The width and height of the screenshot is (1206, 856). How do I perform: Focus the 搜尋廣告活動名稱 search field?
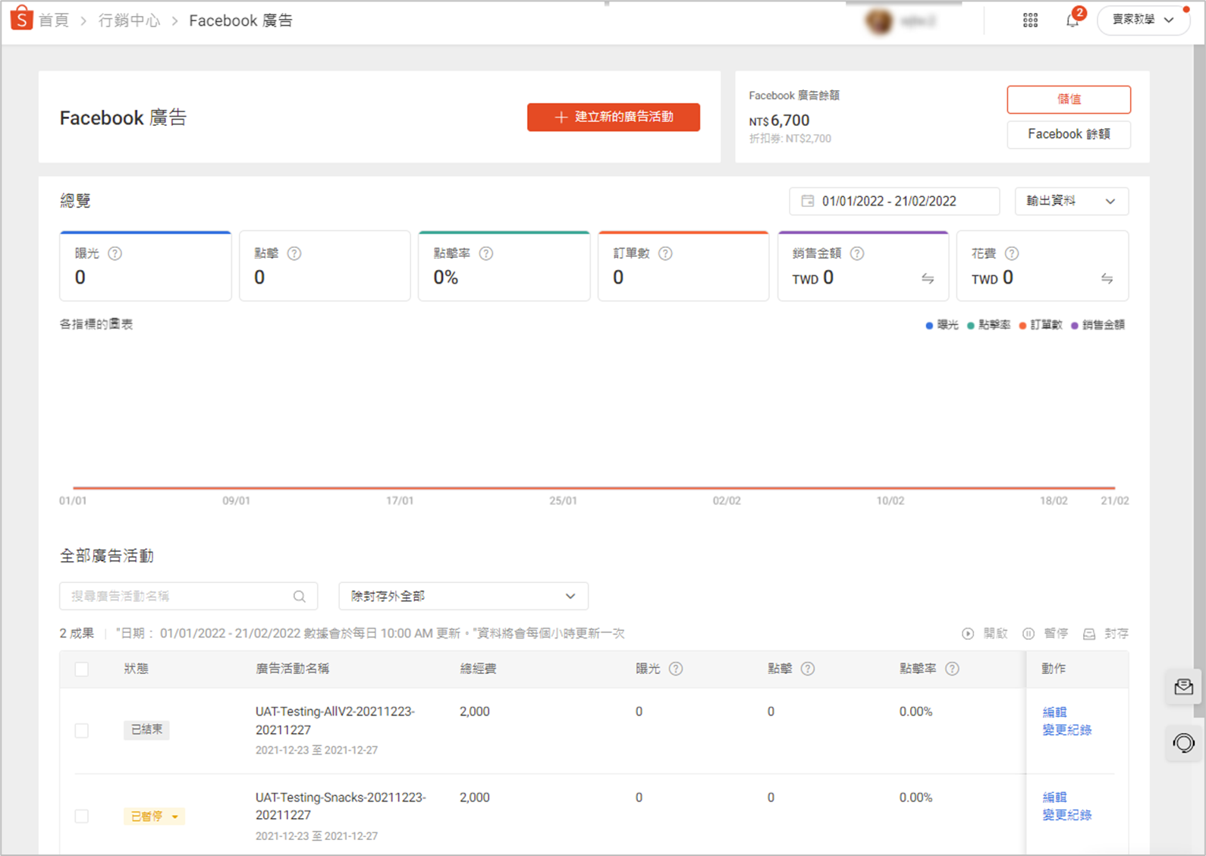point(188,597)
